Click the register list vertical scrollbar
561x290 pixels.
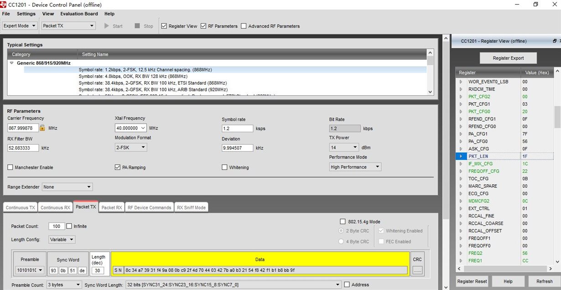557,118
